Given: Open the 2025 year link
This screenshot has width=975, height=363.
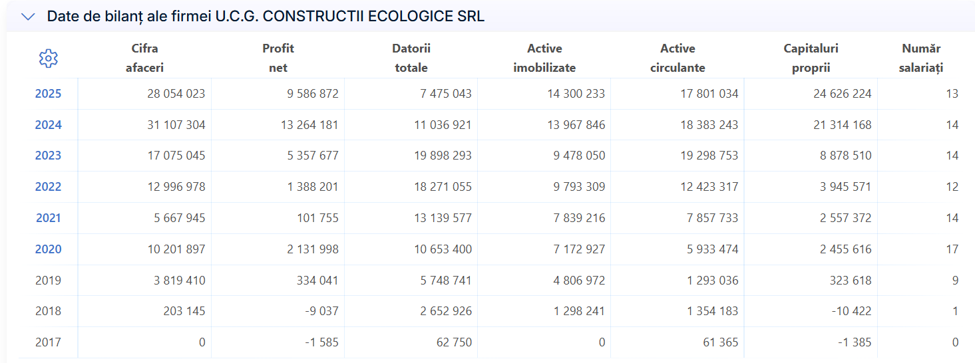Looking at the screenshot, I should point(48,94).
